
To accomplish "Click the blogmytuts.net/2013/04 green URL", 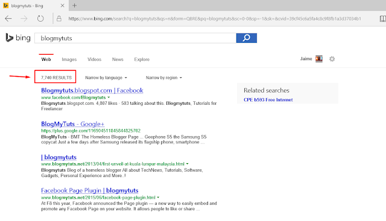I will 113,164.
